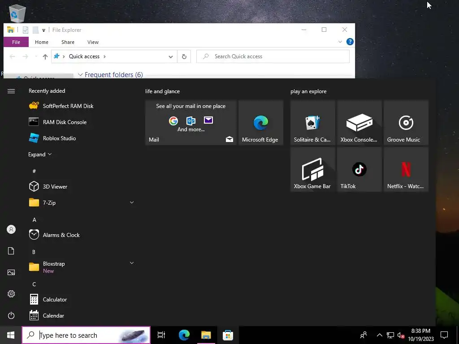Expand the Bloxstrap folder

click(132, 262)
